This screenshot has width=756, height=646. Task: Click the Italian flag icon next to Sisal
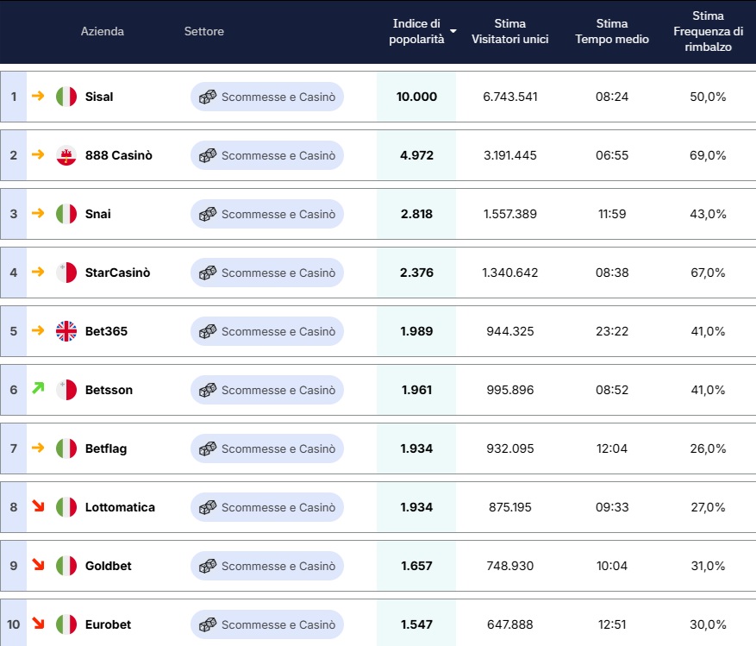66,97
